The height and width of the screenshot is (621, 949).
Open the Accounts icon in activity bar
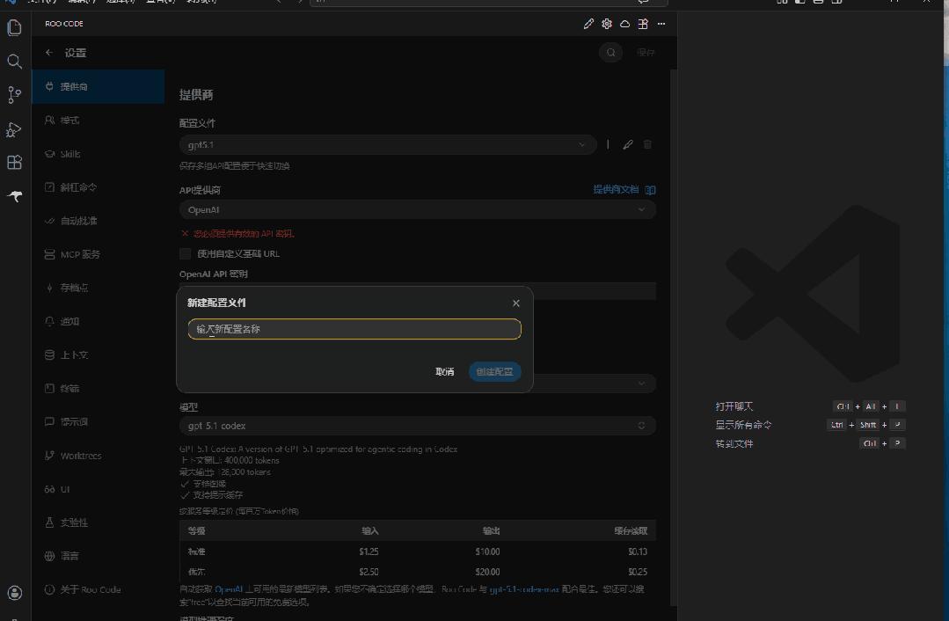click(x=15, y=593)
